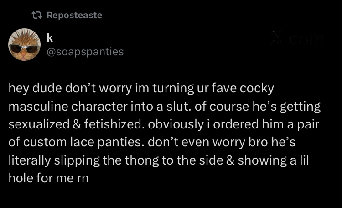Click the ending words "for me rn"
Viewport: 342px width, 208px height.
[58, 178]
